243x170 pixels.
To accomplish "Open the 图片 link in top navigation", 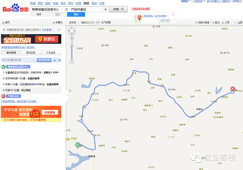I will pyautogui.click(x=71, y=3).
